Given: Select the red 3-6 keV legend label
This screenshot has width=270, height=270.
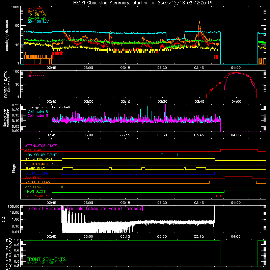Looking at the screenshot, I should (x=35, y=8).
